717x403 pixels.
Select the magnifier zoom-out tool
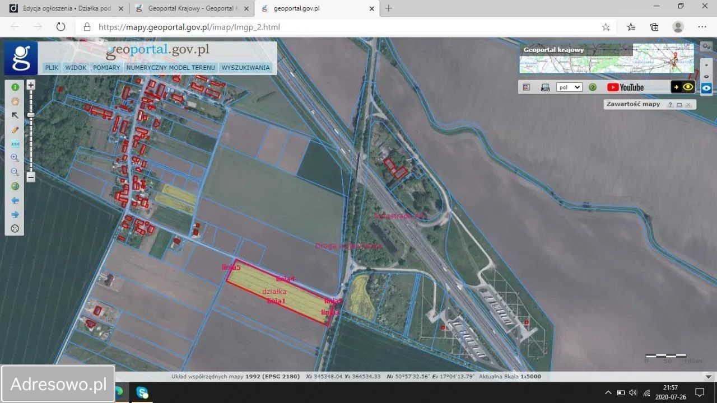pos(15,172)
